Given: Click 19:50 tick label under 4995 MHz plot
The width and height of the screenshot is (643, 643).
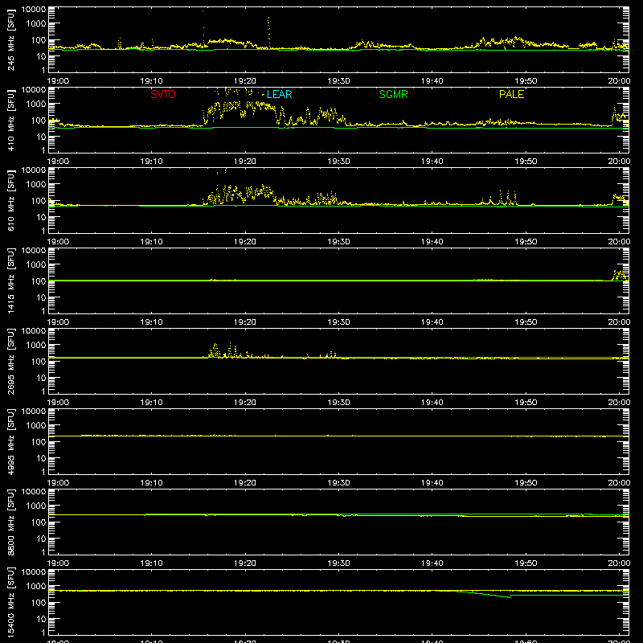Looking at the screenshot, I should (x=526, y=483).
